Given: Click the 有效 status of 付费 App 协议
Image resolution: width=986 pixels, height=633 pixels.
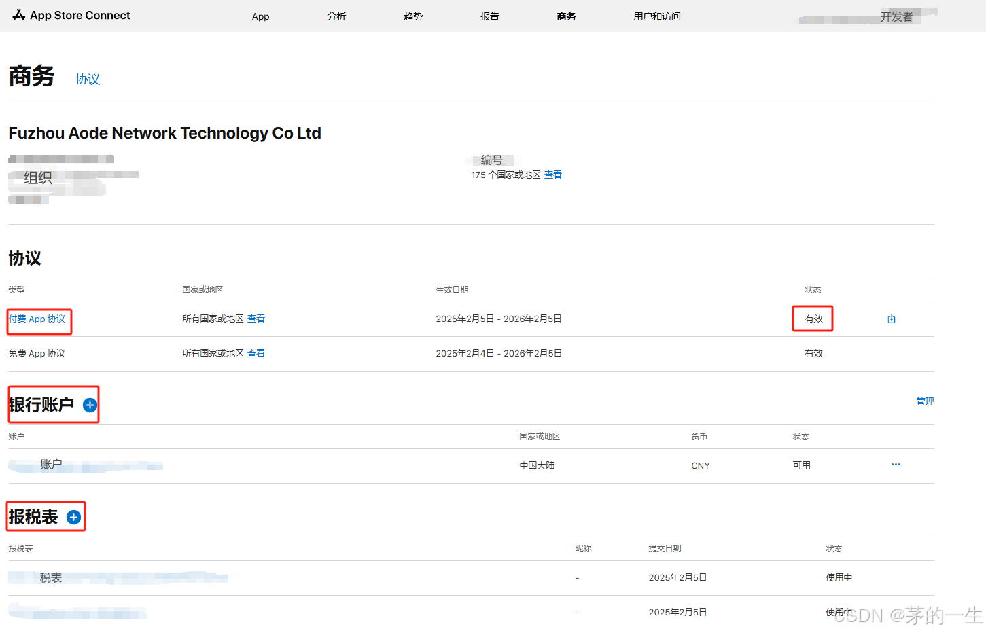Looking at the screenshot, I should click(813, 319).
